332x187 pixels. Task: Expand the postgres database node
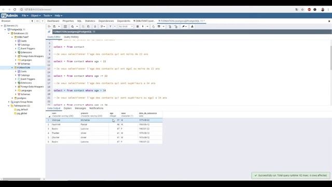(x=12, y=98)
